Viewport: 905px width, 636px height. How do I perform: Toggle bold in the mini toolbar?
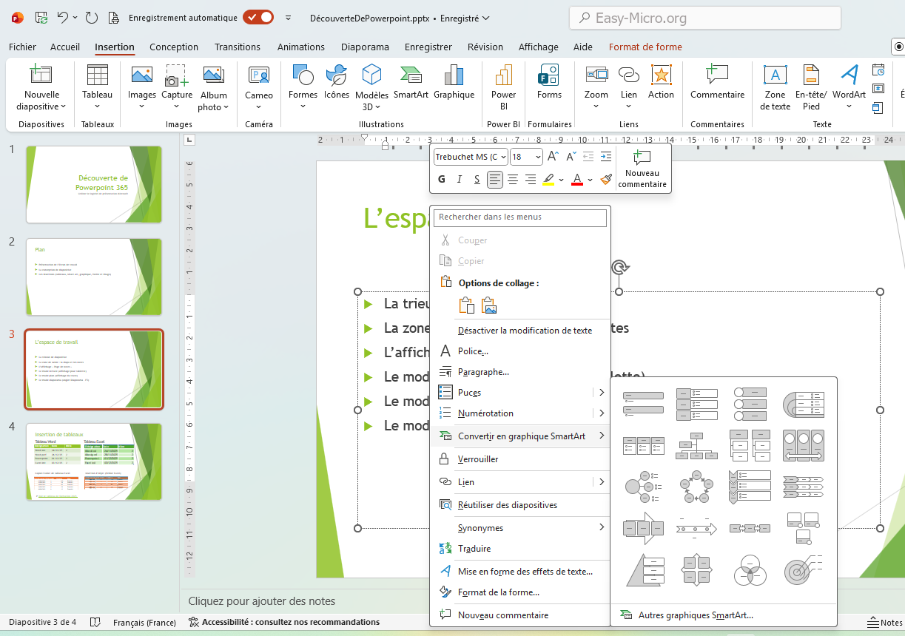(x=442, y=179)
